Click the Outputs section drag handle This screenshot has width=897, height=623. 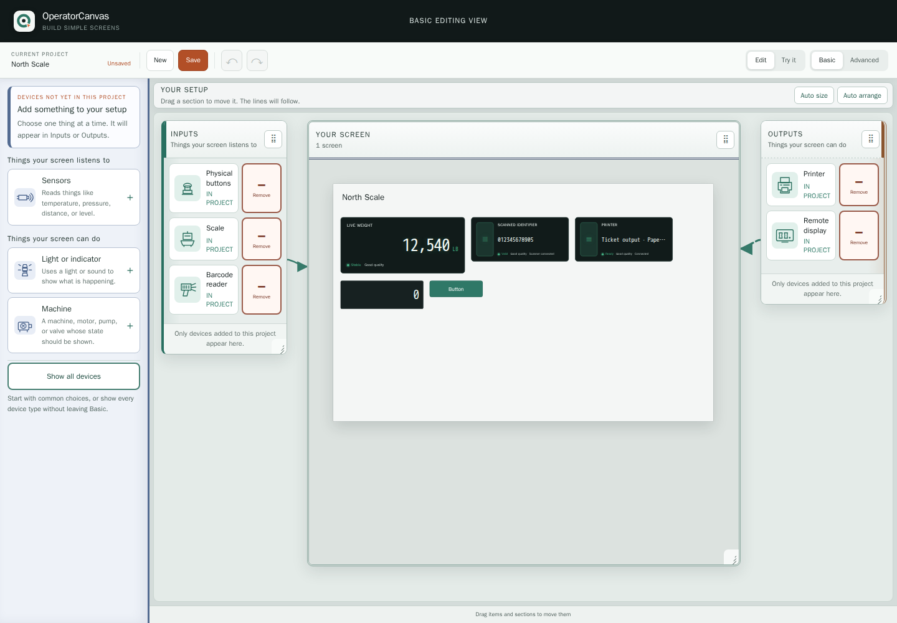coord(870,139)
